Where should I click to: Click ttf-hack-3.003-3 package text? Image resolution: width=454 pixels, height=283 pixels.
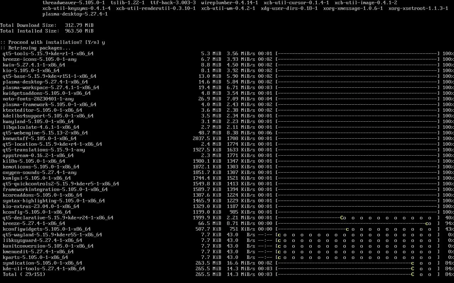tap(173, 2)
